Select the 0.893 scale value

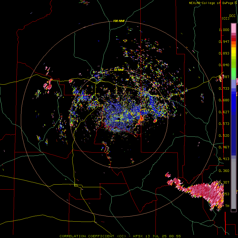point(224,53)
